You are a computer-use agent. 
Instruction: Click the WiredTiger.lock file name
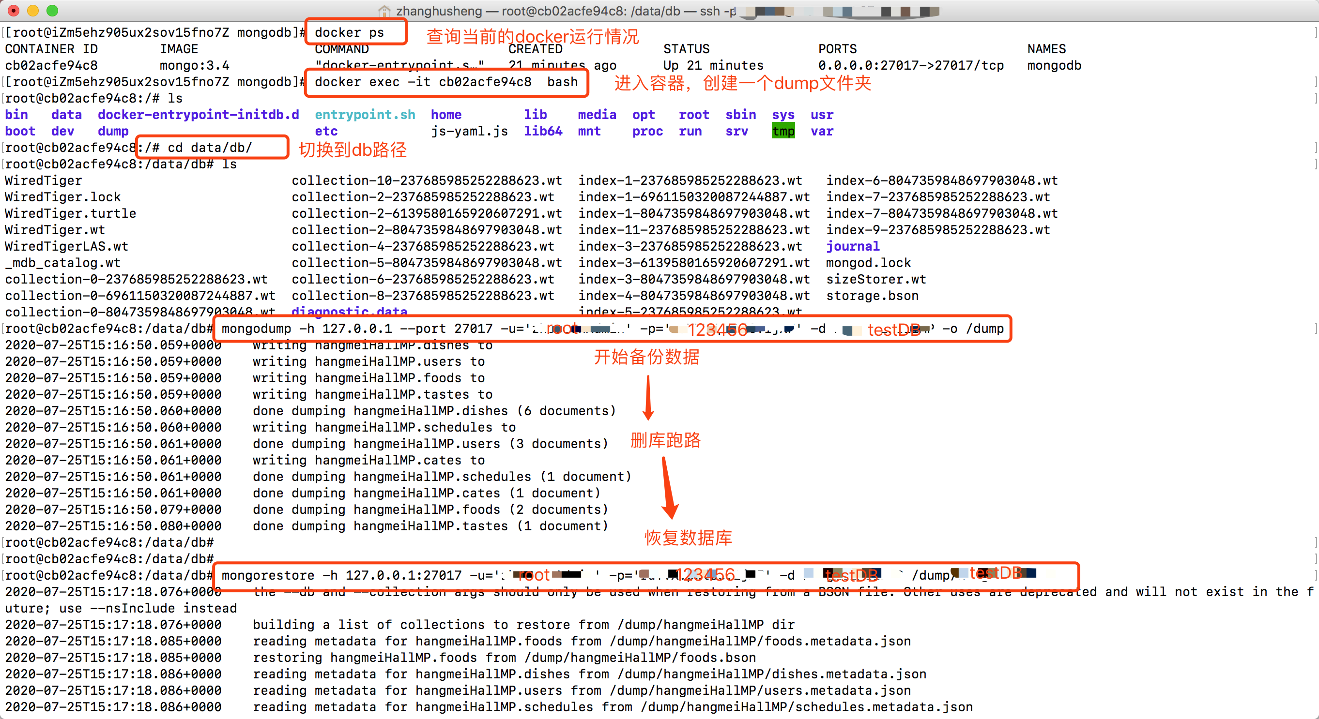[x=62, y=197]
